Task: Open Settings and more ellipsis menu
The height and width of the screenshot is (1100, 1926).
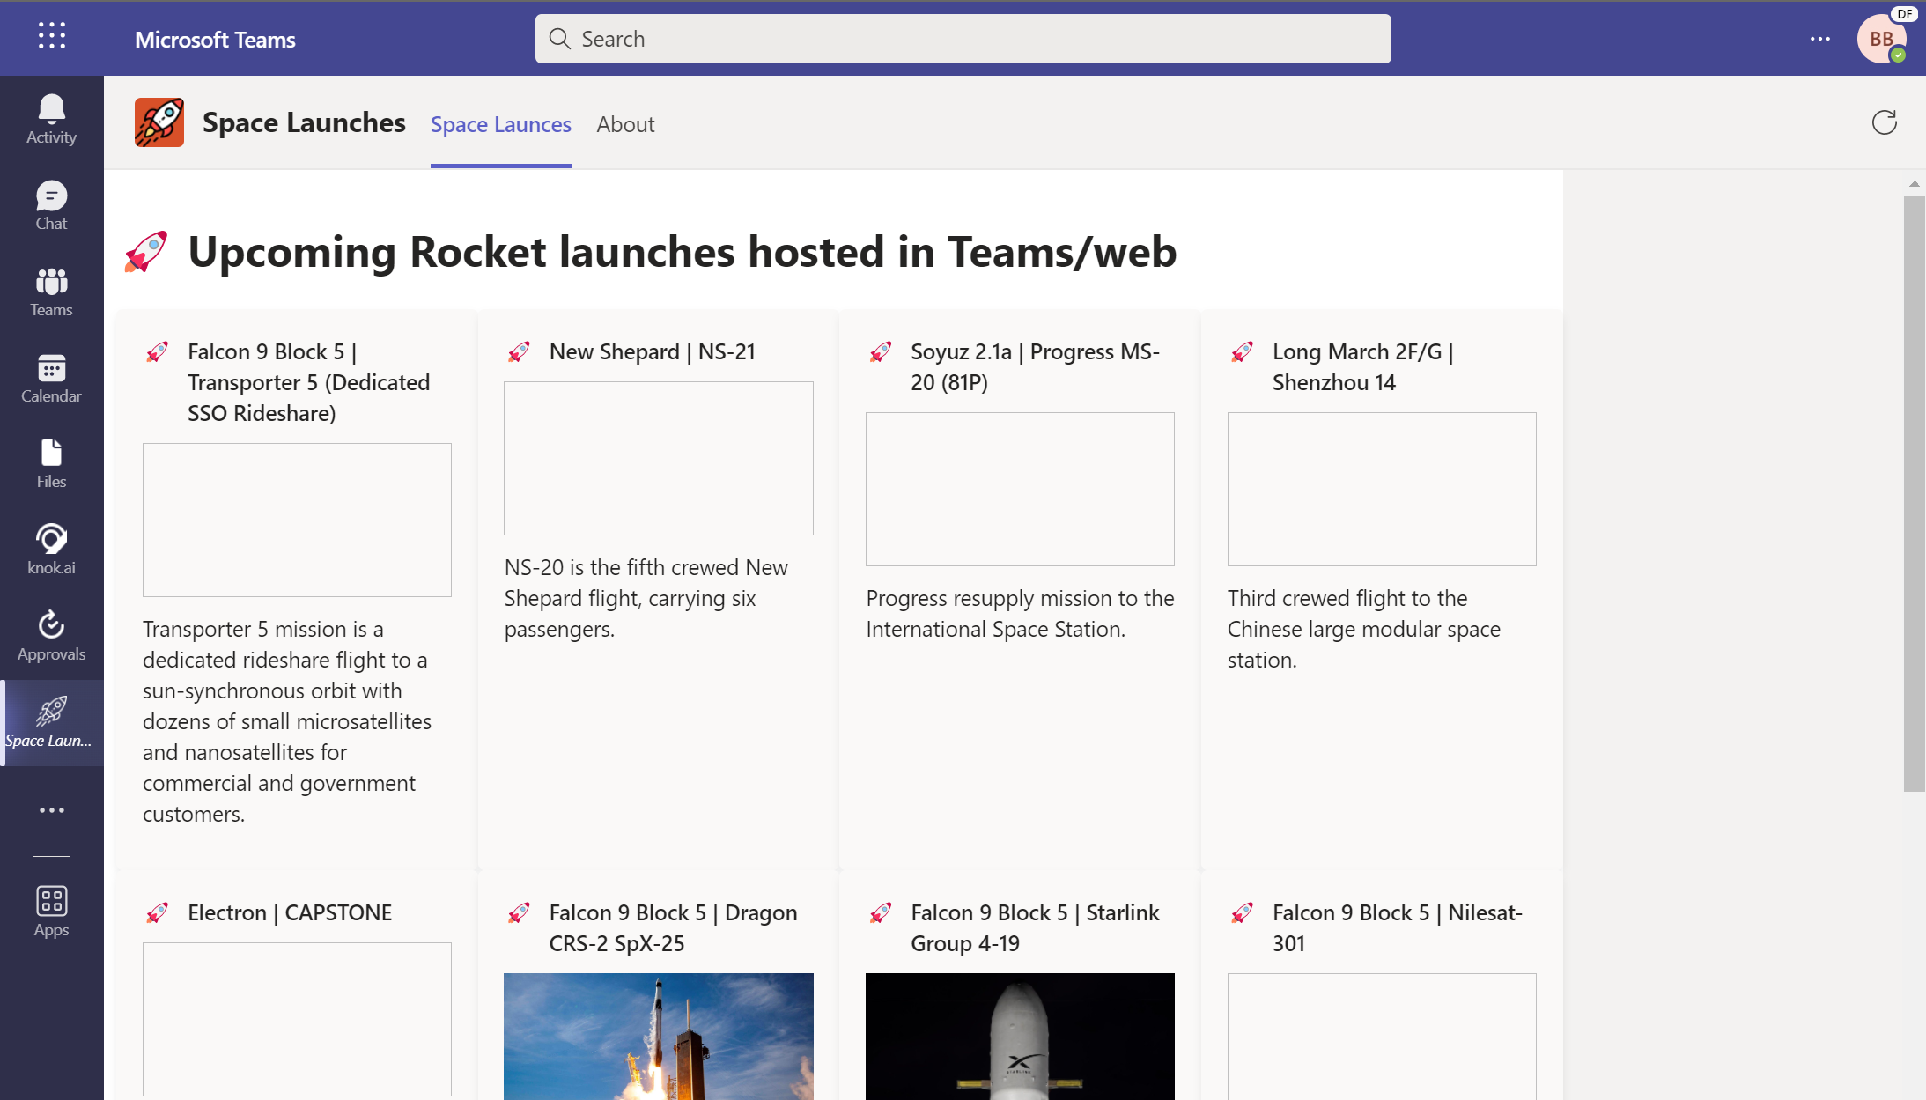Action: tap(1820, 39)
